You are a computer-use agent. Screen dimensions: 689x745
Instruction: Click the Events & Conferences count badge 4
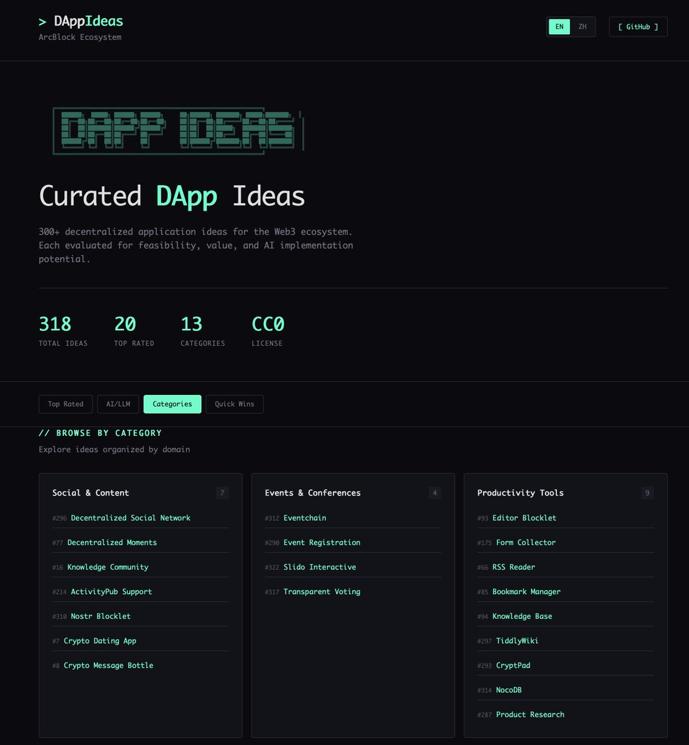pos(435,493)
